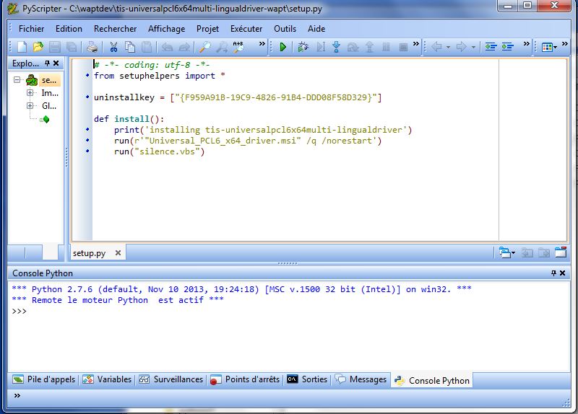This screenshot has width=578, height=414.
Task: Click the Step Out up-arrow icon
Action: tap(369, 47)
